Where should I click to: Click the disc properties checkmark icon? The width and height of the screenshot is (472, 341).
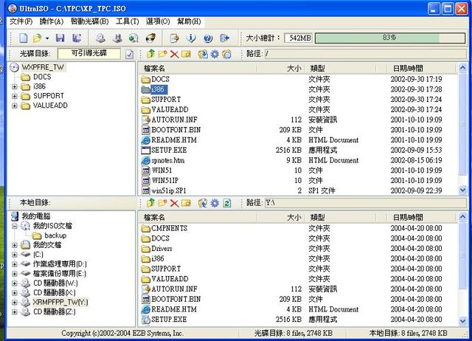coord(130,54)
